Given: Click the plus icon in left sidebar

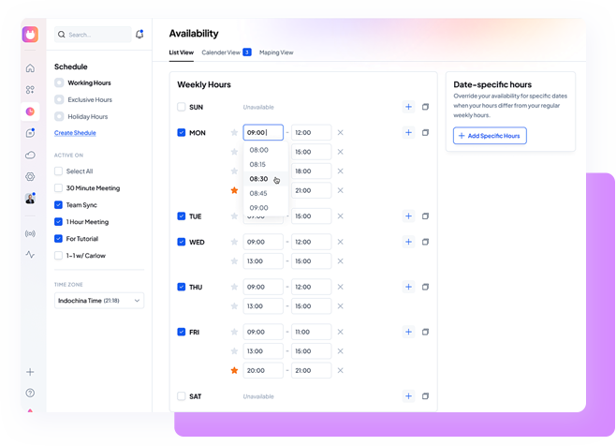Looking at the screenshot, I should click(x=30, y=372).
